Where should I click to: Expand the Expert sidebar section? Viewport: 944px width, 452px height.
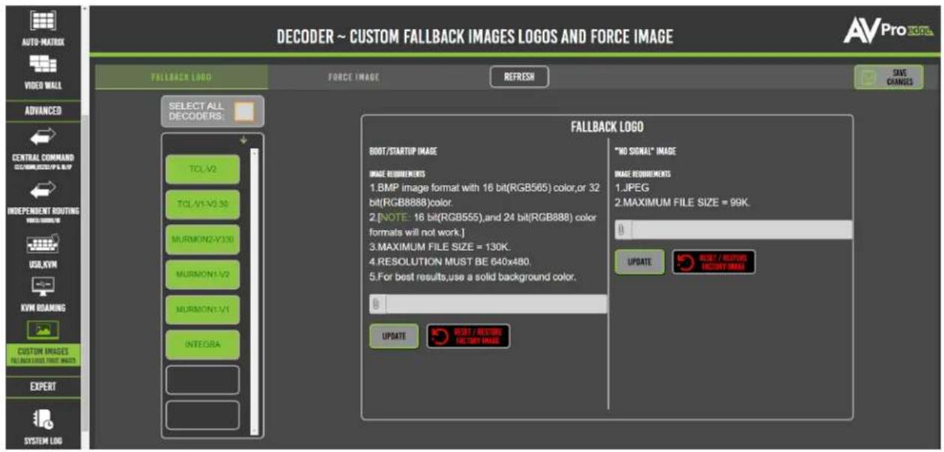[44, 387]
